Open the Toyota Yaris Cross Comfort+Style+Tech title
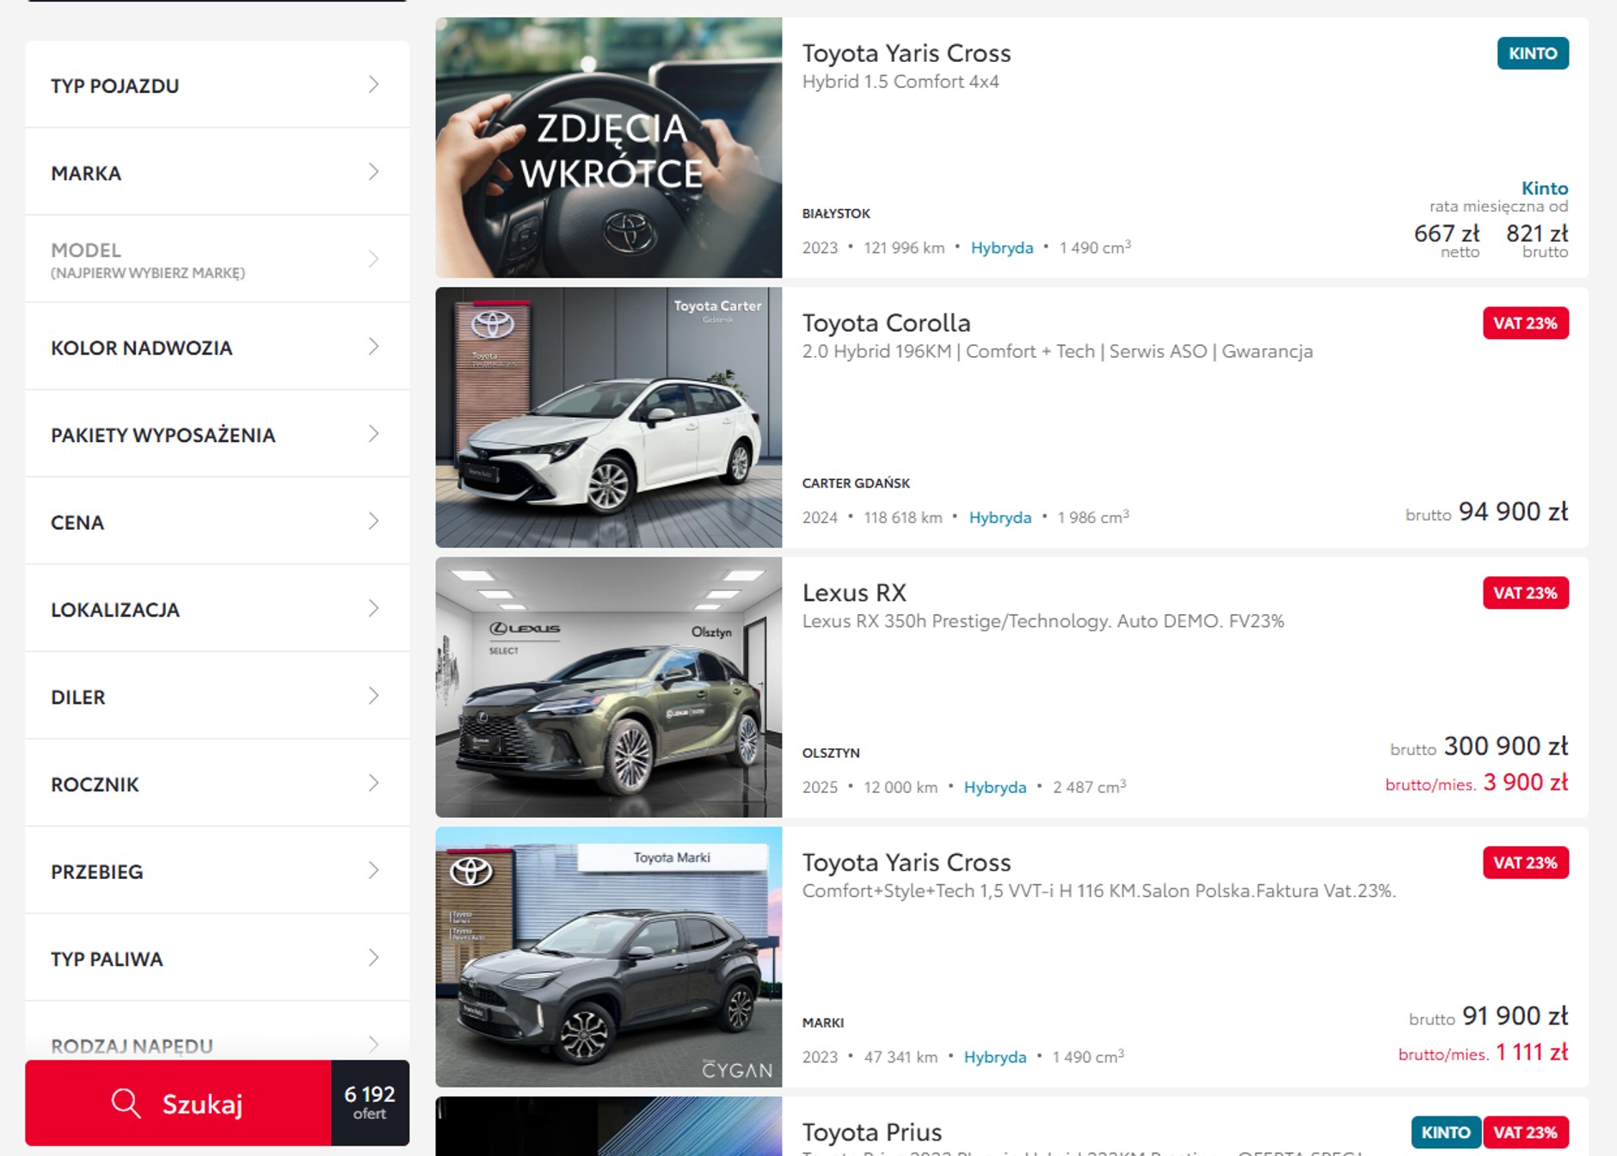Viewport: 1617px width, 1156px height. [x=907, y=863]
